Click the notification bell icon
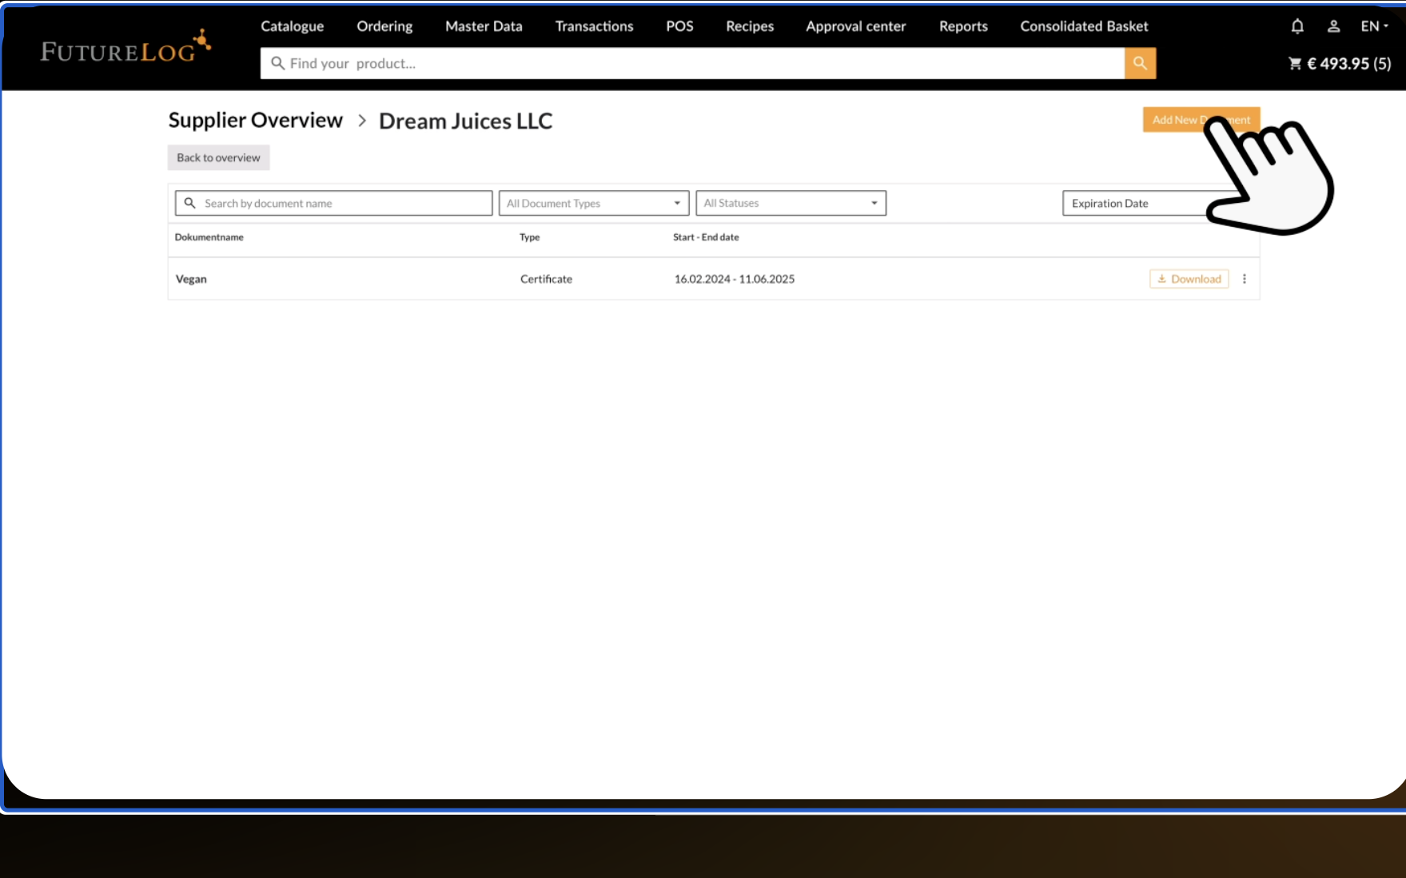The image size is (1406, 878). (x=1296, y=26)
